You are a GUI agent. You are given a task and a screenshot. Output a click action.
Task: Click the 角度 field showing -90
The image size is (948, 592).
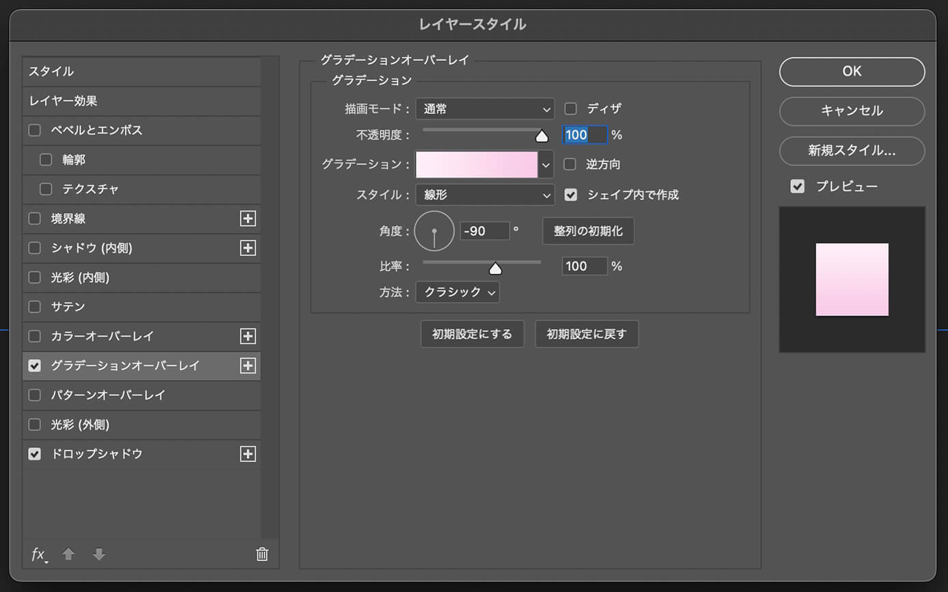[x=485, y=231]
